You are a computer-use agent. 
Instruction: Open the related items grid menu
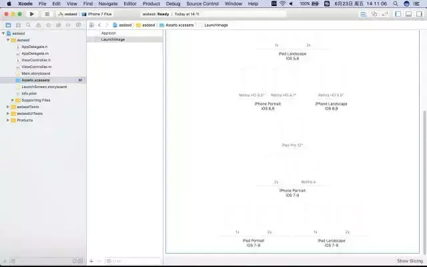[x=91, y=25]
